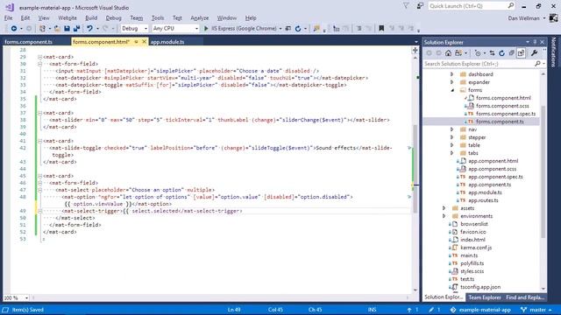
Task: Click the Collapse All icon in Solution Explorer
Action: click(x=511, y=53)
